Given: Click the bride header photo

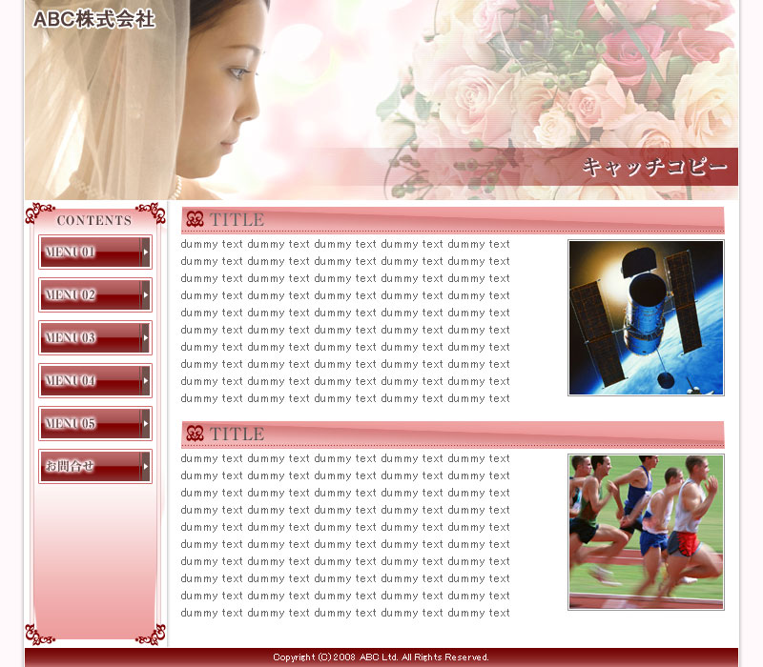Looking at the screenshot, I should click(x=381, y=100).
